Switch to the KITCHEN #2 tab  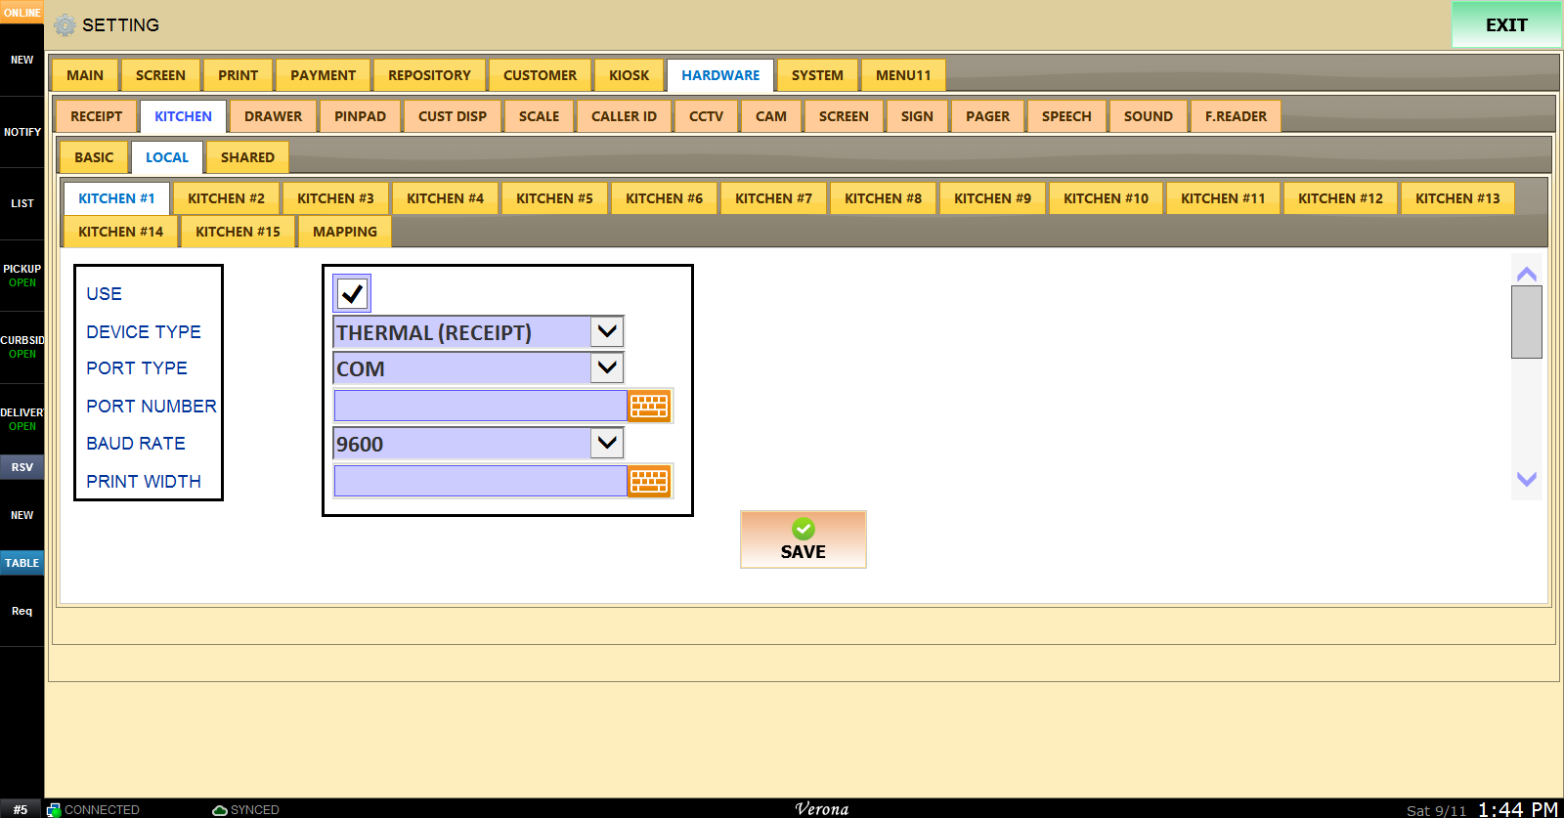pyautogui.click(x=226, y=198)
